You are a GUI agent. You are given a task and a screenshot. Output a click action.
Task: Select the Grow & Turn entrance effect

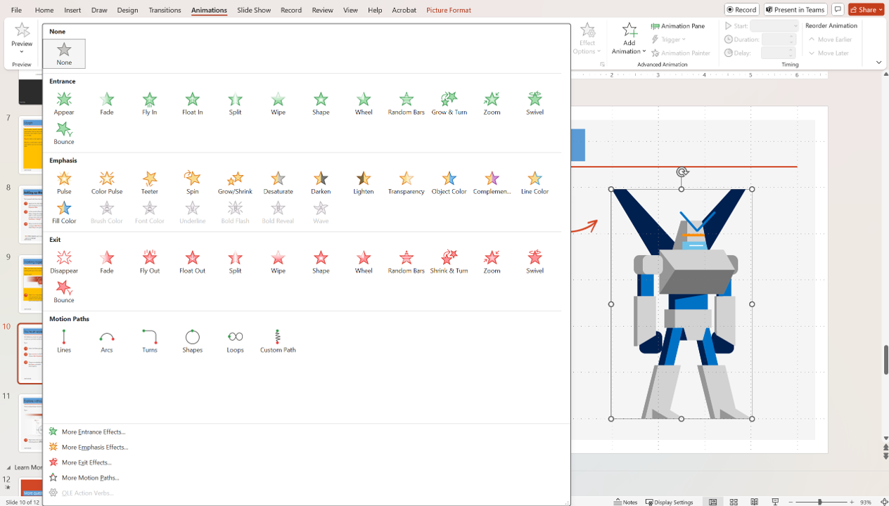click(449, 103)
